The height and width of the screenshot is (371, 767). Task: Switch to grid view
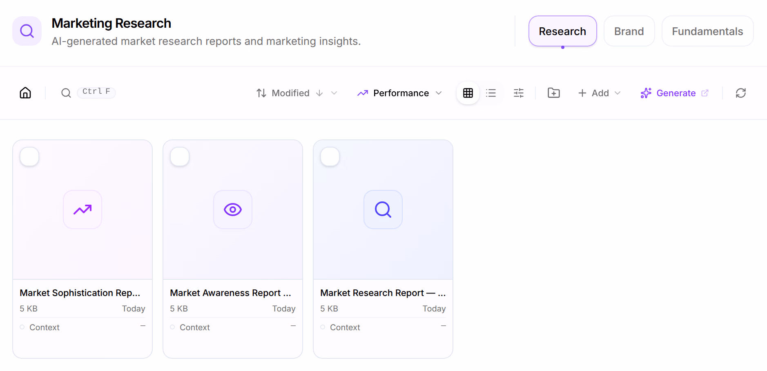468,93
